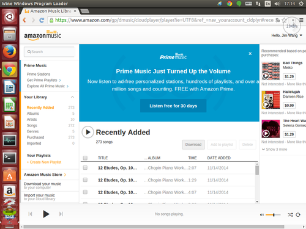This screenshot has height=229, width=306.
Task: Go forward in Chrome browser
Action: tap(33, 20)
